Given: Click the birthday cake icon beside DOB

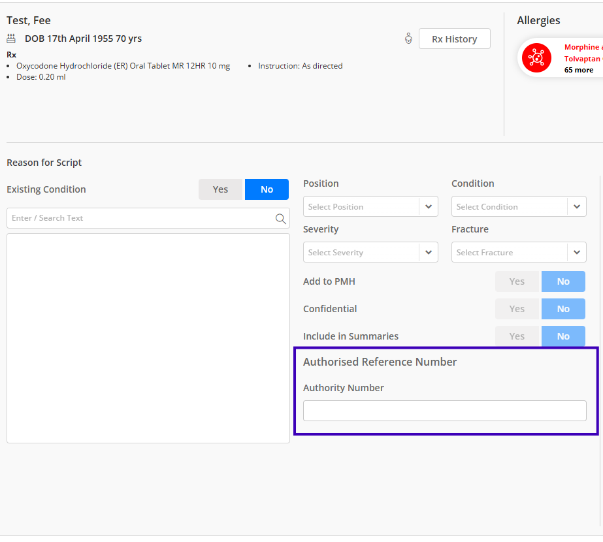Looking at the screenshot, I should coord(11,39).
